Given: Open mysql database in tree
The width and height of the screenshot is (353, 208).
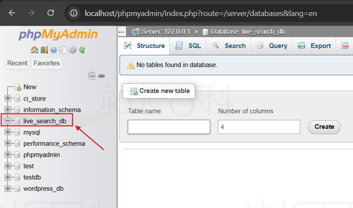Looking at the screenshot, I should click(x=32, y=132).
